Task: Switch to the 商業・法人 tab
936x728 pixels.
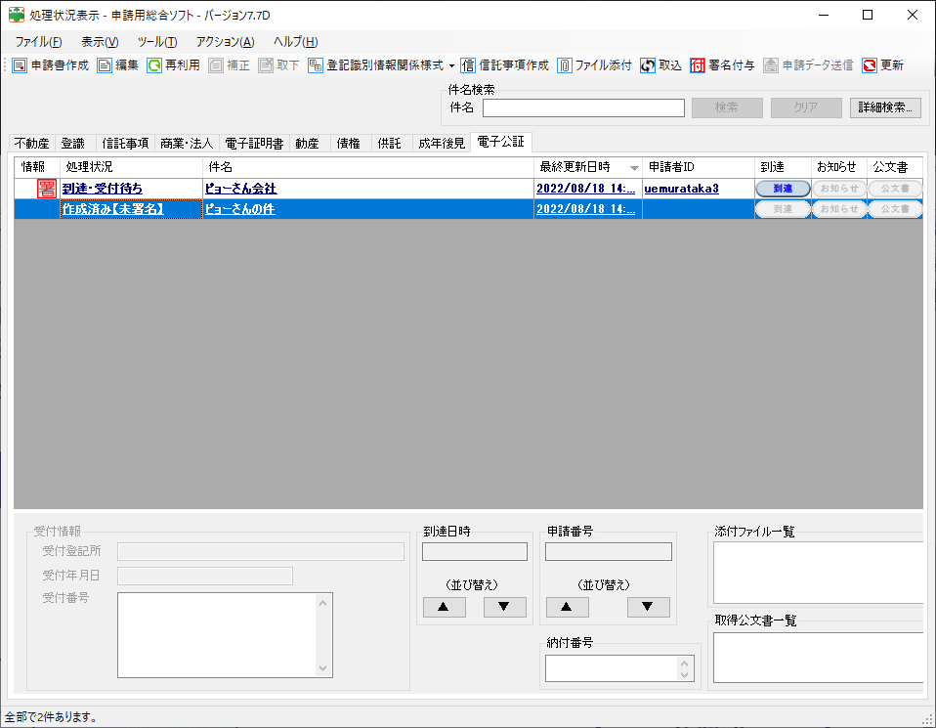Action: tap(187, 144)
